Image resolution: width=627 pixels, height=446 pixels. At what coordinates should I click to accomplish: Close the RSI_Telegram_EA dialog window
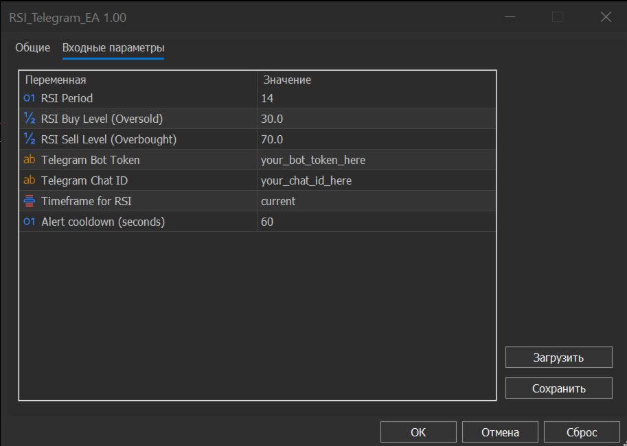pyautogui.click(x=606, y=17)
